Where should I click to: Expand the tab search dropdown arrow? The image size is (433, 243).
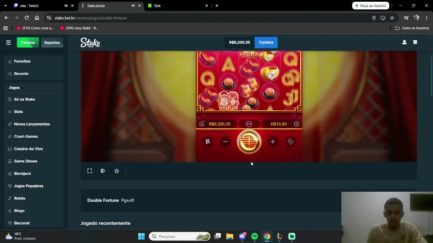pos(5,6)
